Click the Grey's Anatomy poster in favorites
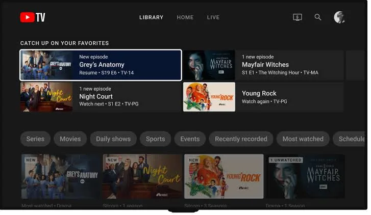 [46, 65]
